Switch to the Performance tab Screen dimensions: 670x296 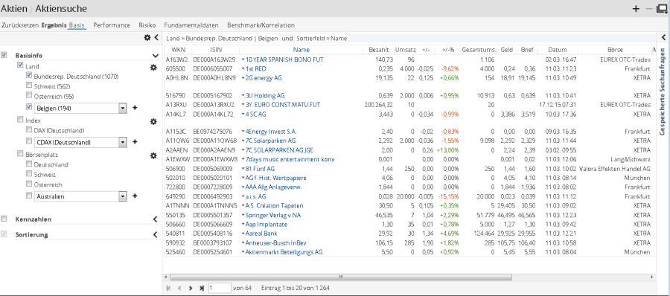coord(112,25)
